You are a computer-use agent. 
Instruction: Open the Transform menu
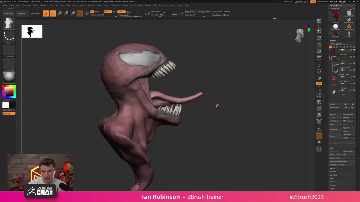[x=163, y=5]
